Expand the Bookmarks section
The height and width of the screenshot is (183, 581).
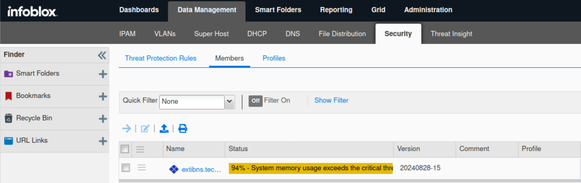pos(103,96)
